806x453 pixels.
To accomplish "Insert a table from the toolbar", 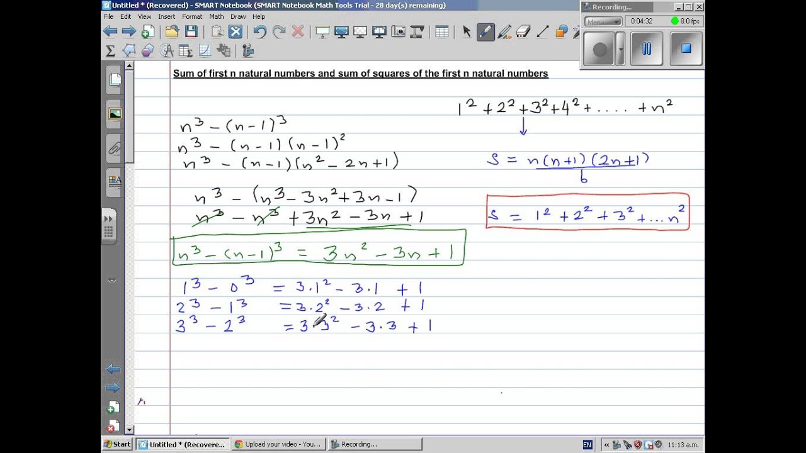I will click(x=442, y=31).
